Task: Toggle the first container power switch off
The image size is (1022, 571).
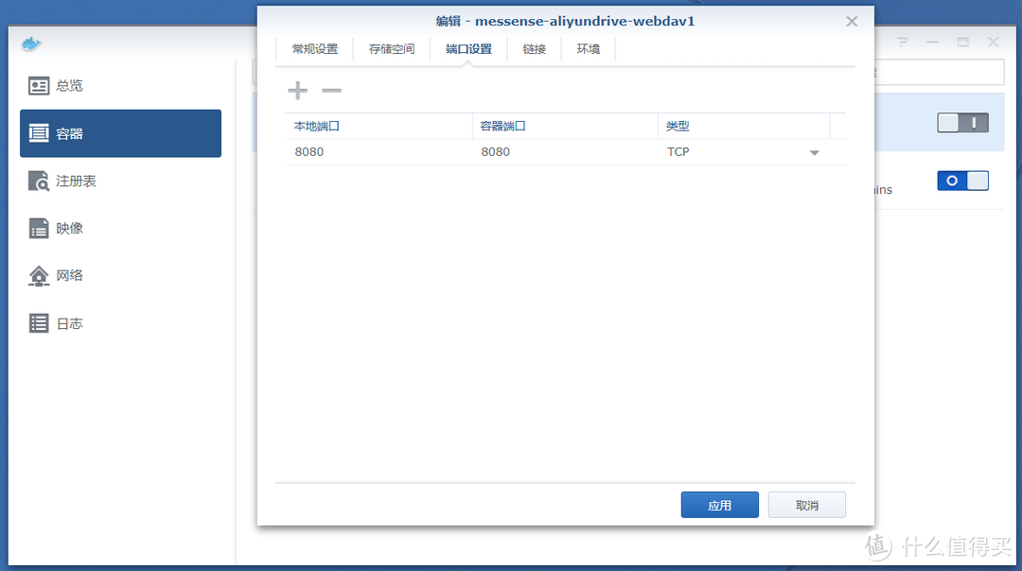Action: pyautogui.click(x=962, y=122)
